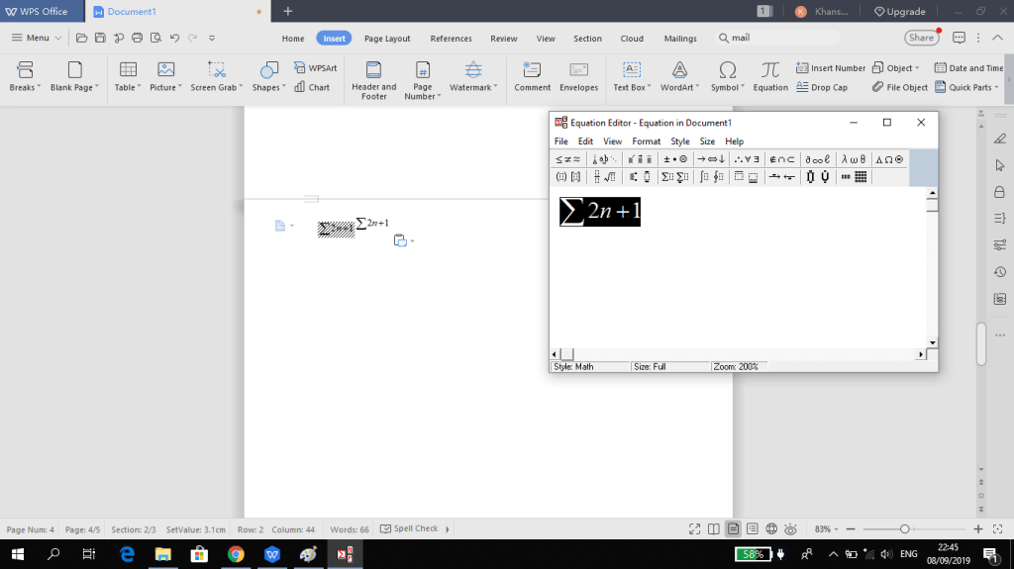1014x569 pixels.
Task: Open the matrix templates palette
Action: coord(855,177)
